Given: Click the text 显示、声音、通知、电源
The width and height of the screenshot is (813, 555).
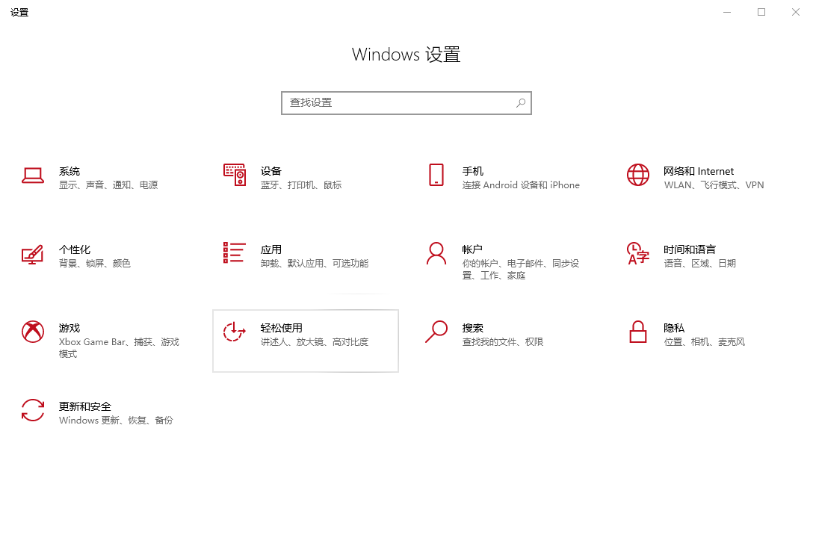Looking at the screenshot, I should (108, 185).
